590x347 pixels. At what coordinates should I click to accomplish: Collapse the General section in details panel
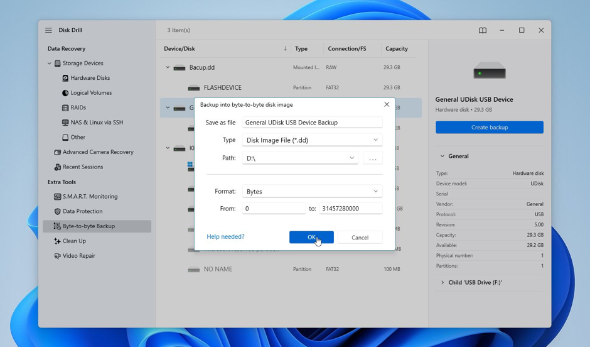click(x=442, y=156)
